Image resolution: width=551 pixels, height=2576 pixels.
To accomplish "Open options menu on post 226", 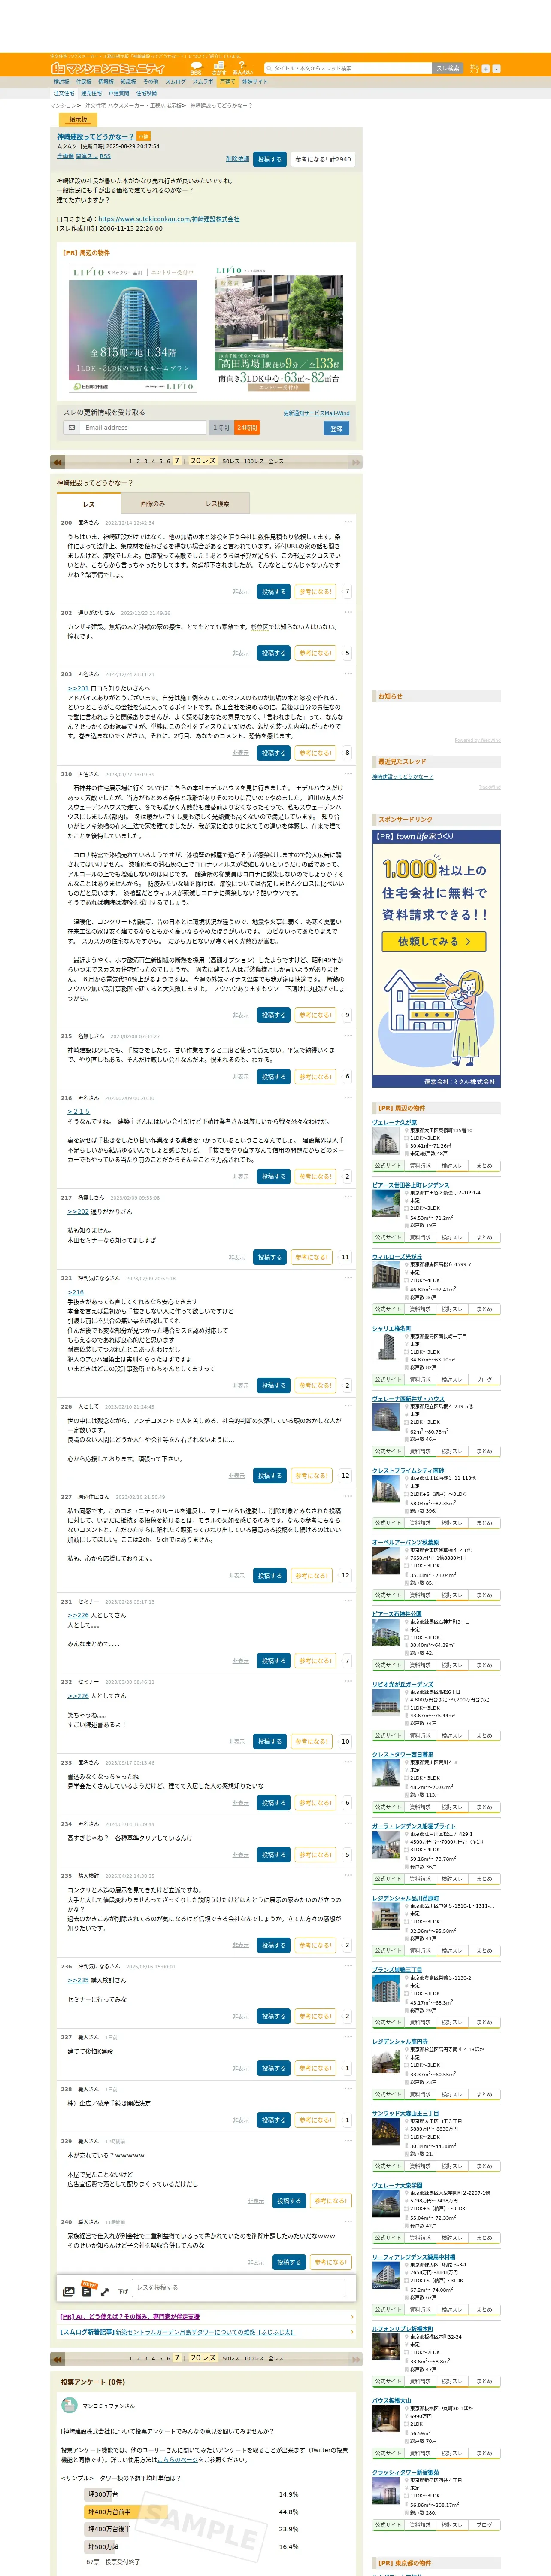I will pos(348,1406).
